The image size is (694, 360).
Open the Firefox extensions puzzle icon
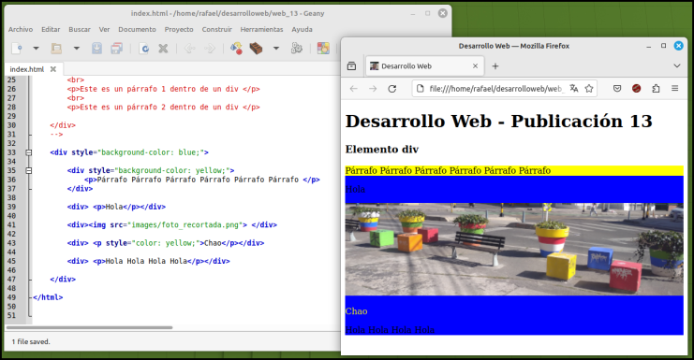[656, 88]
